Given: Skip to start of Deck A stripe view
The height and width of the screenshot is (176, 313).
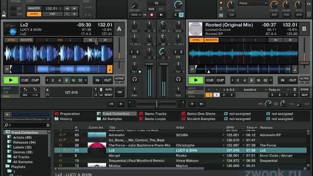Looking at the screenshot, I should click(7, 69).
